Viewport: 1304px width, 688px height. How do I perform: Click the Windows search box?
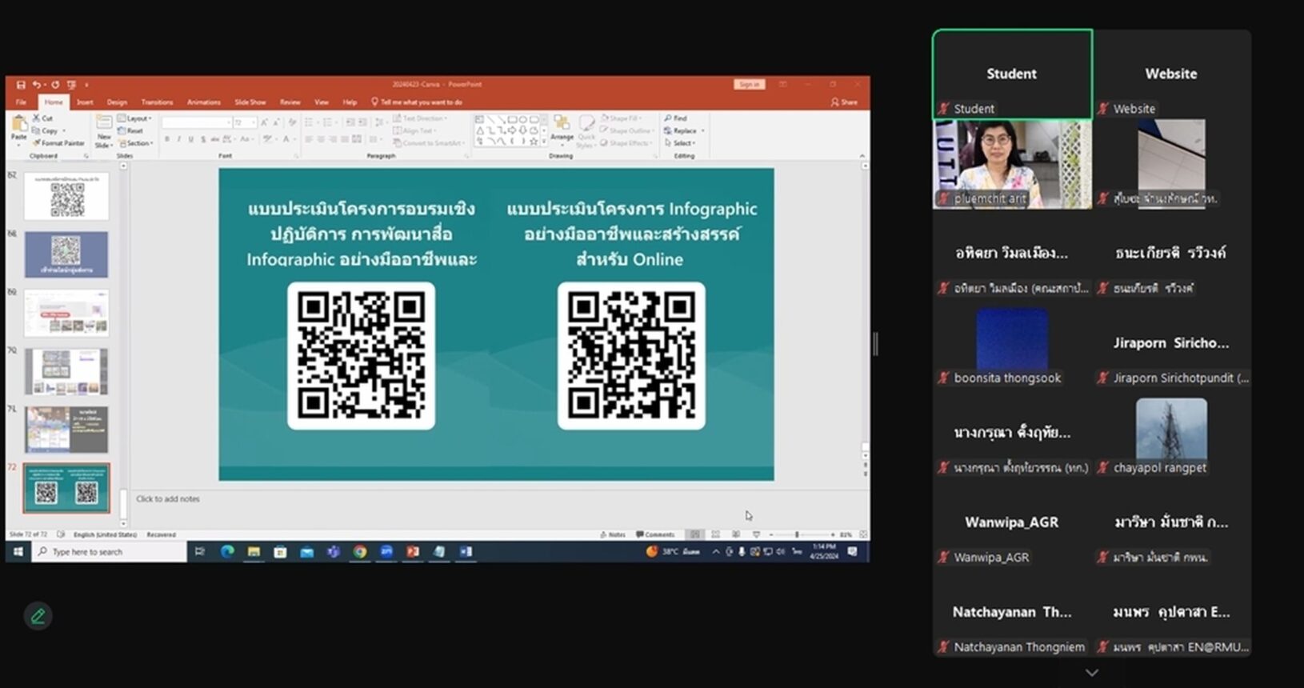(109, 551)
